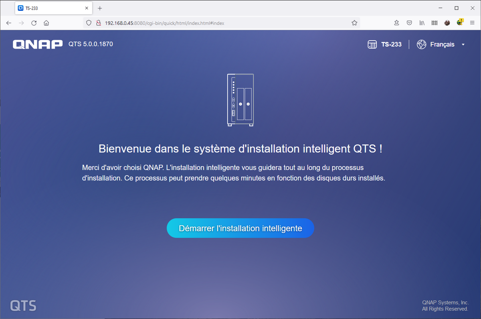
Task: Click the "Merci d'avoir choisi QNAP" paragraph
Action: pyautogui.click(x=233, y=173)
